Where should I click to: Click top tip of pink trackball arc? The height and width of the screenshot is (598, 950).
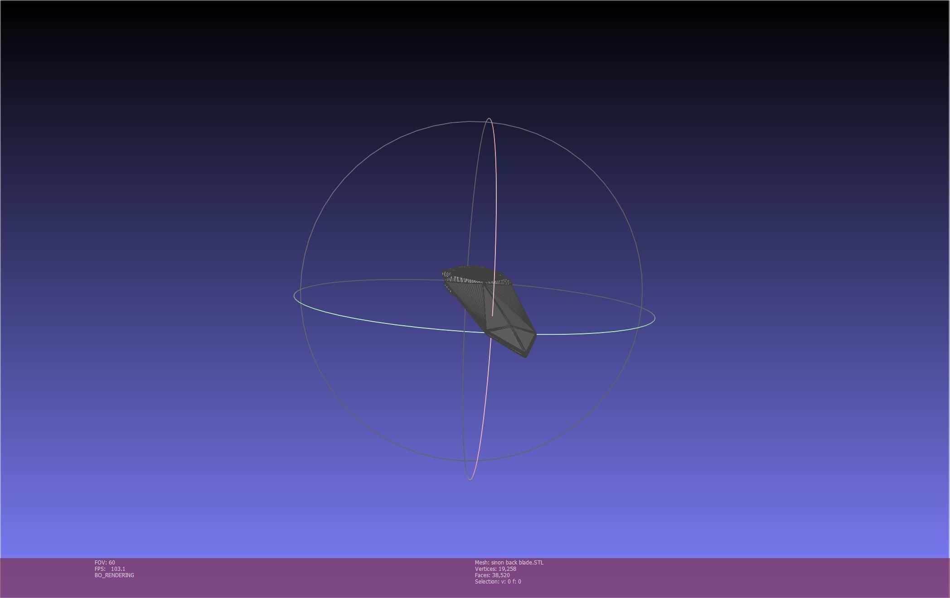point(489,119)
